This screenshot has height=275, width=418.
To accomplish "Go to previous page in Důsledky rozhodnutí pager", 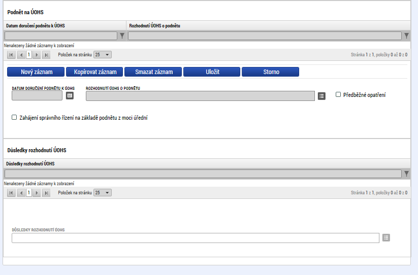I will pyautogui.click(x=21, y=193).
